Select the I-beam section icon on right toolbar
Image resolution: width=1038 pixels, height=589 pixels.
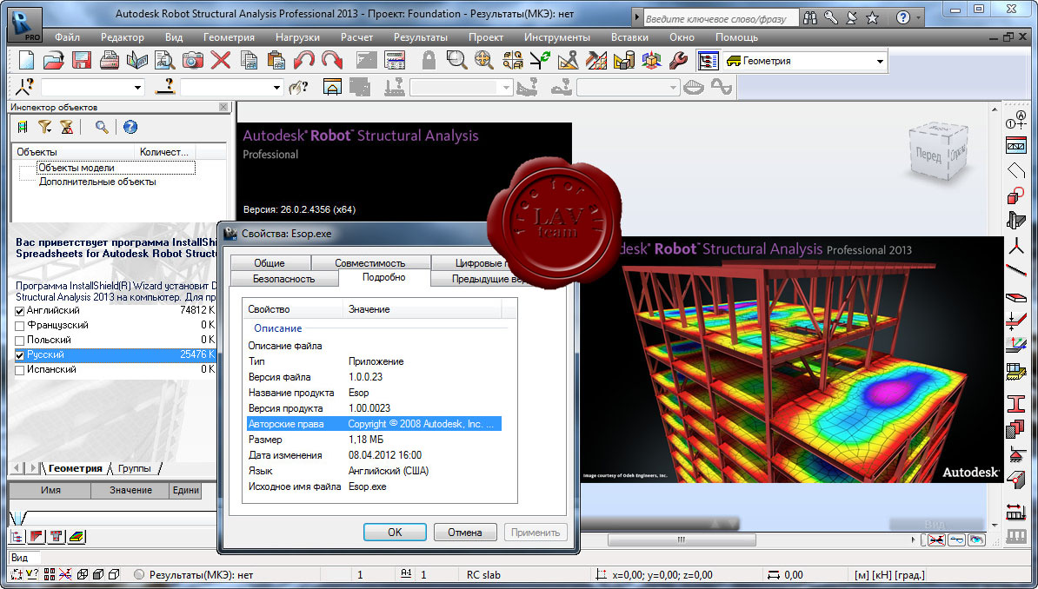[1015, 404]
